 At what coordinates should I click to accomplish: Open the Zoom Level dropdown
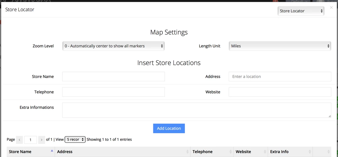point(113,46)
